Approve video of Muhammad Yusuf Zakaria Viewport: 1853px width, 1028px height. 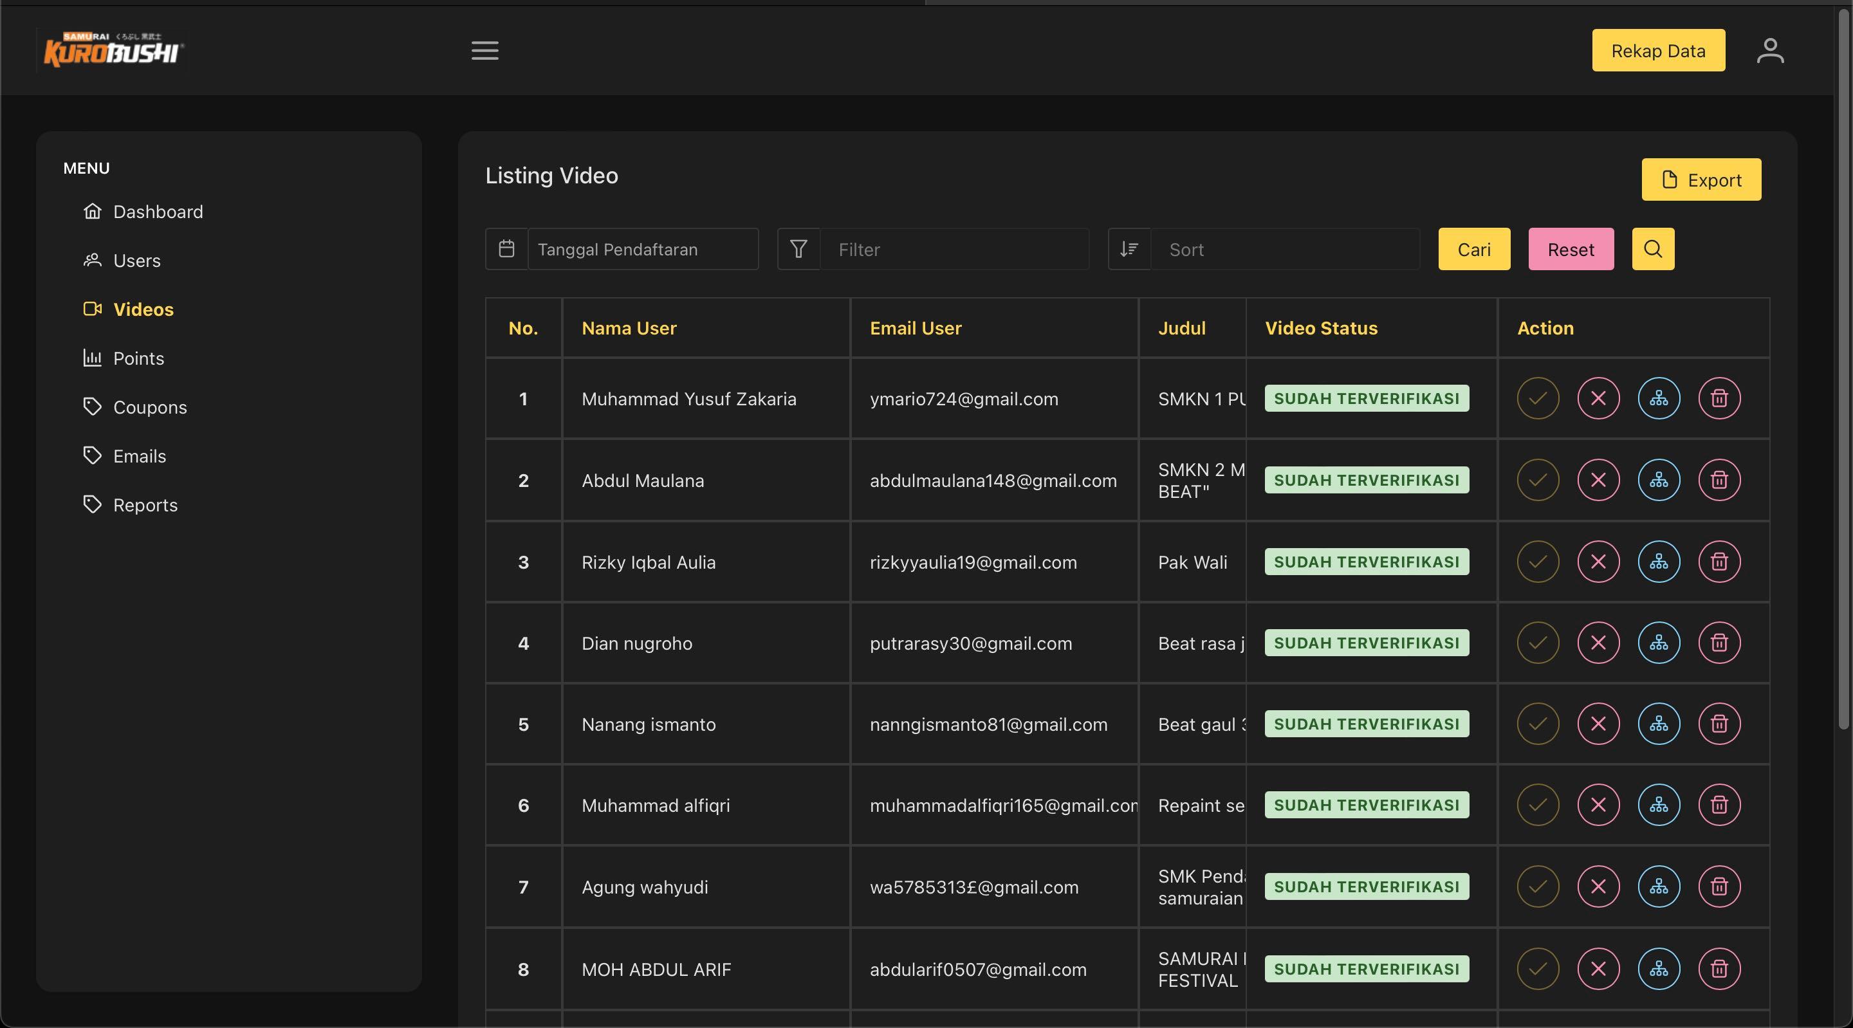pyautogui.click(x=1538, y=398)
